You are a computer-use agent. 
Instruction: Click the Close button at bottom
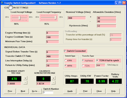[99, 91]
